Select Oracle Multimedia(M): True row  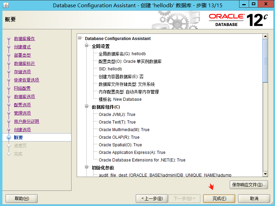click(x=124, y=130)
